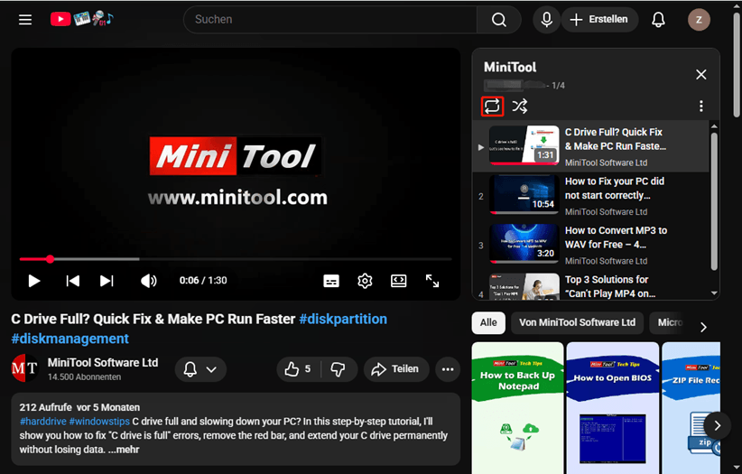Expand the subscription notification dropdown
The height and width of the screenshot is (474, 742).
200,369
